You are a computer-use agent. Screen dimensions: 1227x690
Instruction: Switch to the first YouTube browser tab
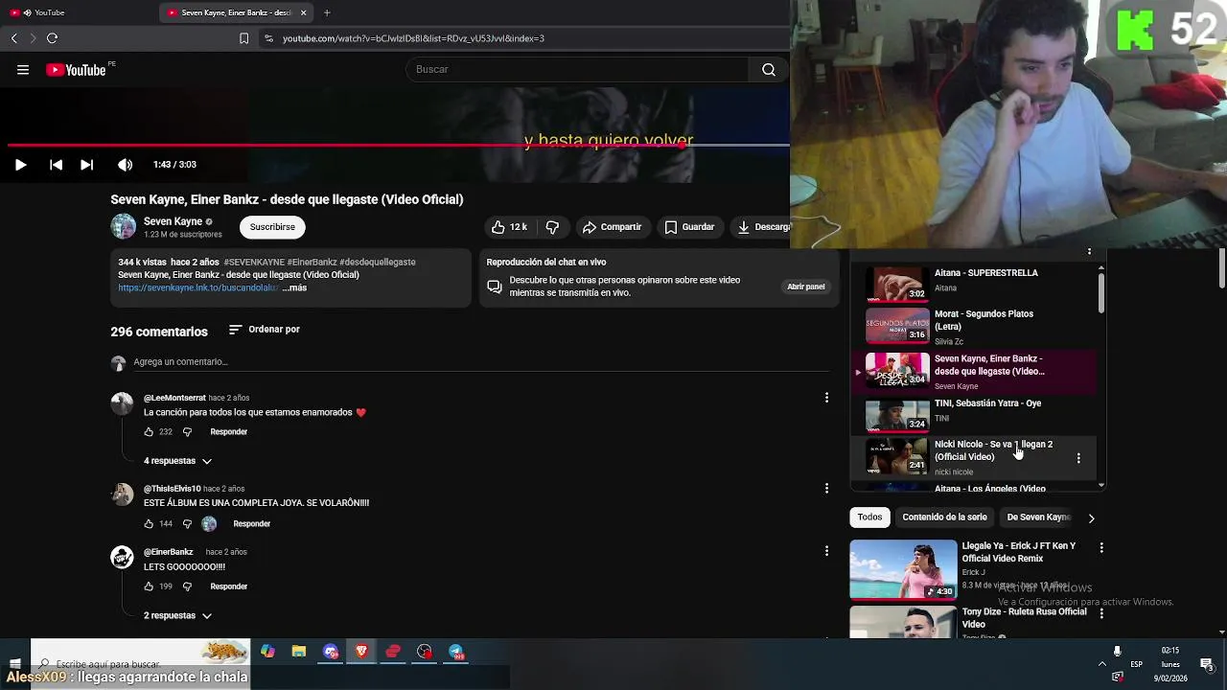(x=80, y=12)
